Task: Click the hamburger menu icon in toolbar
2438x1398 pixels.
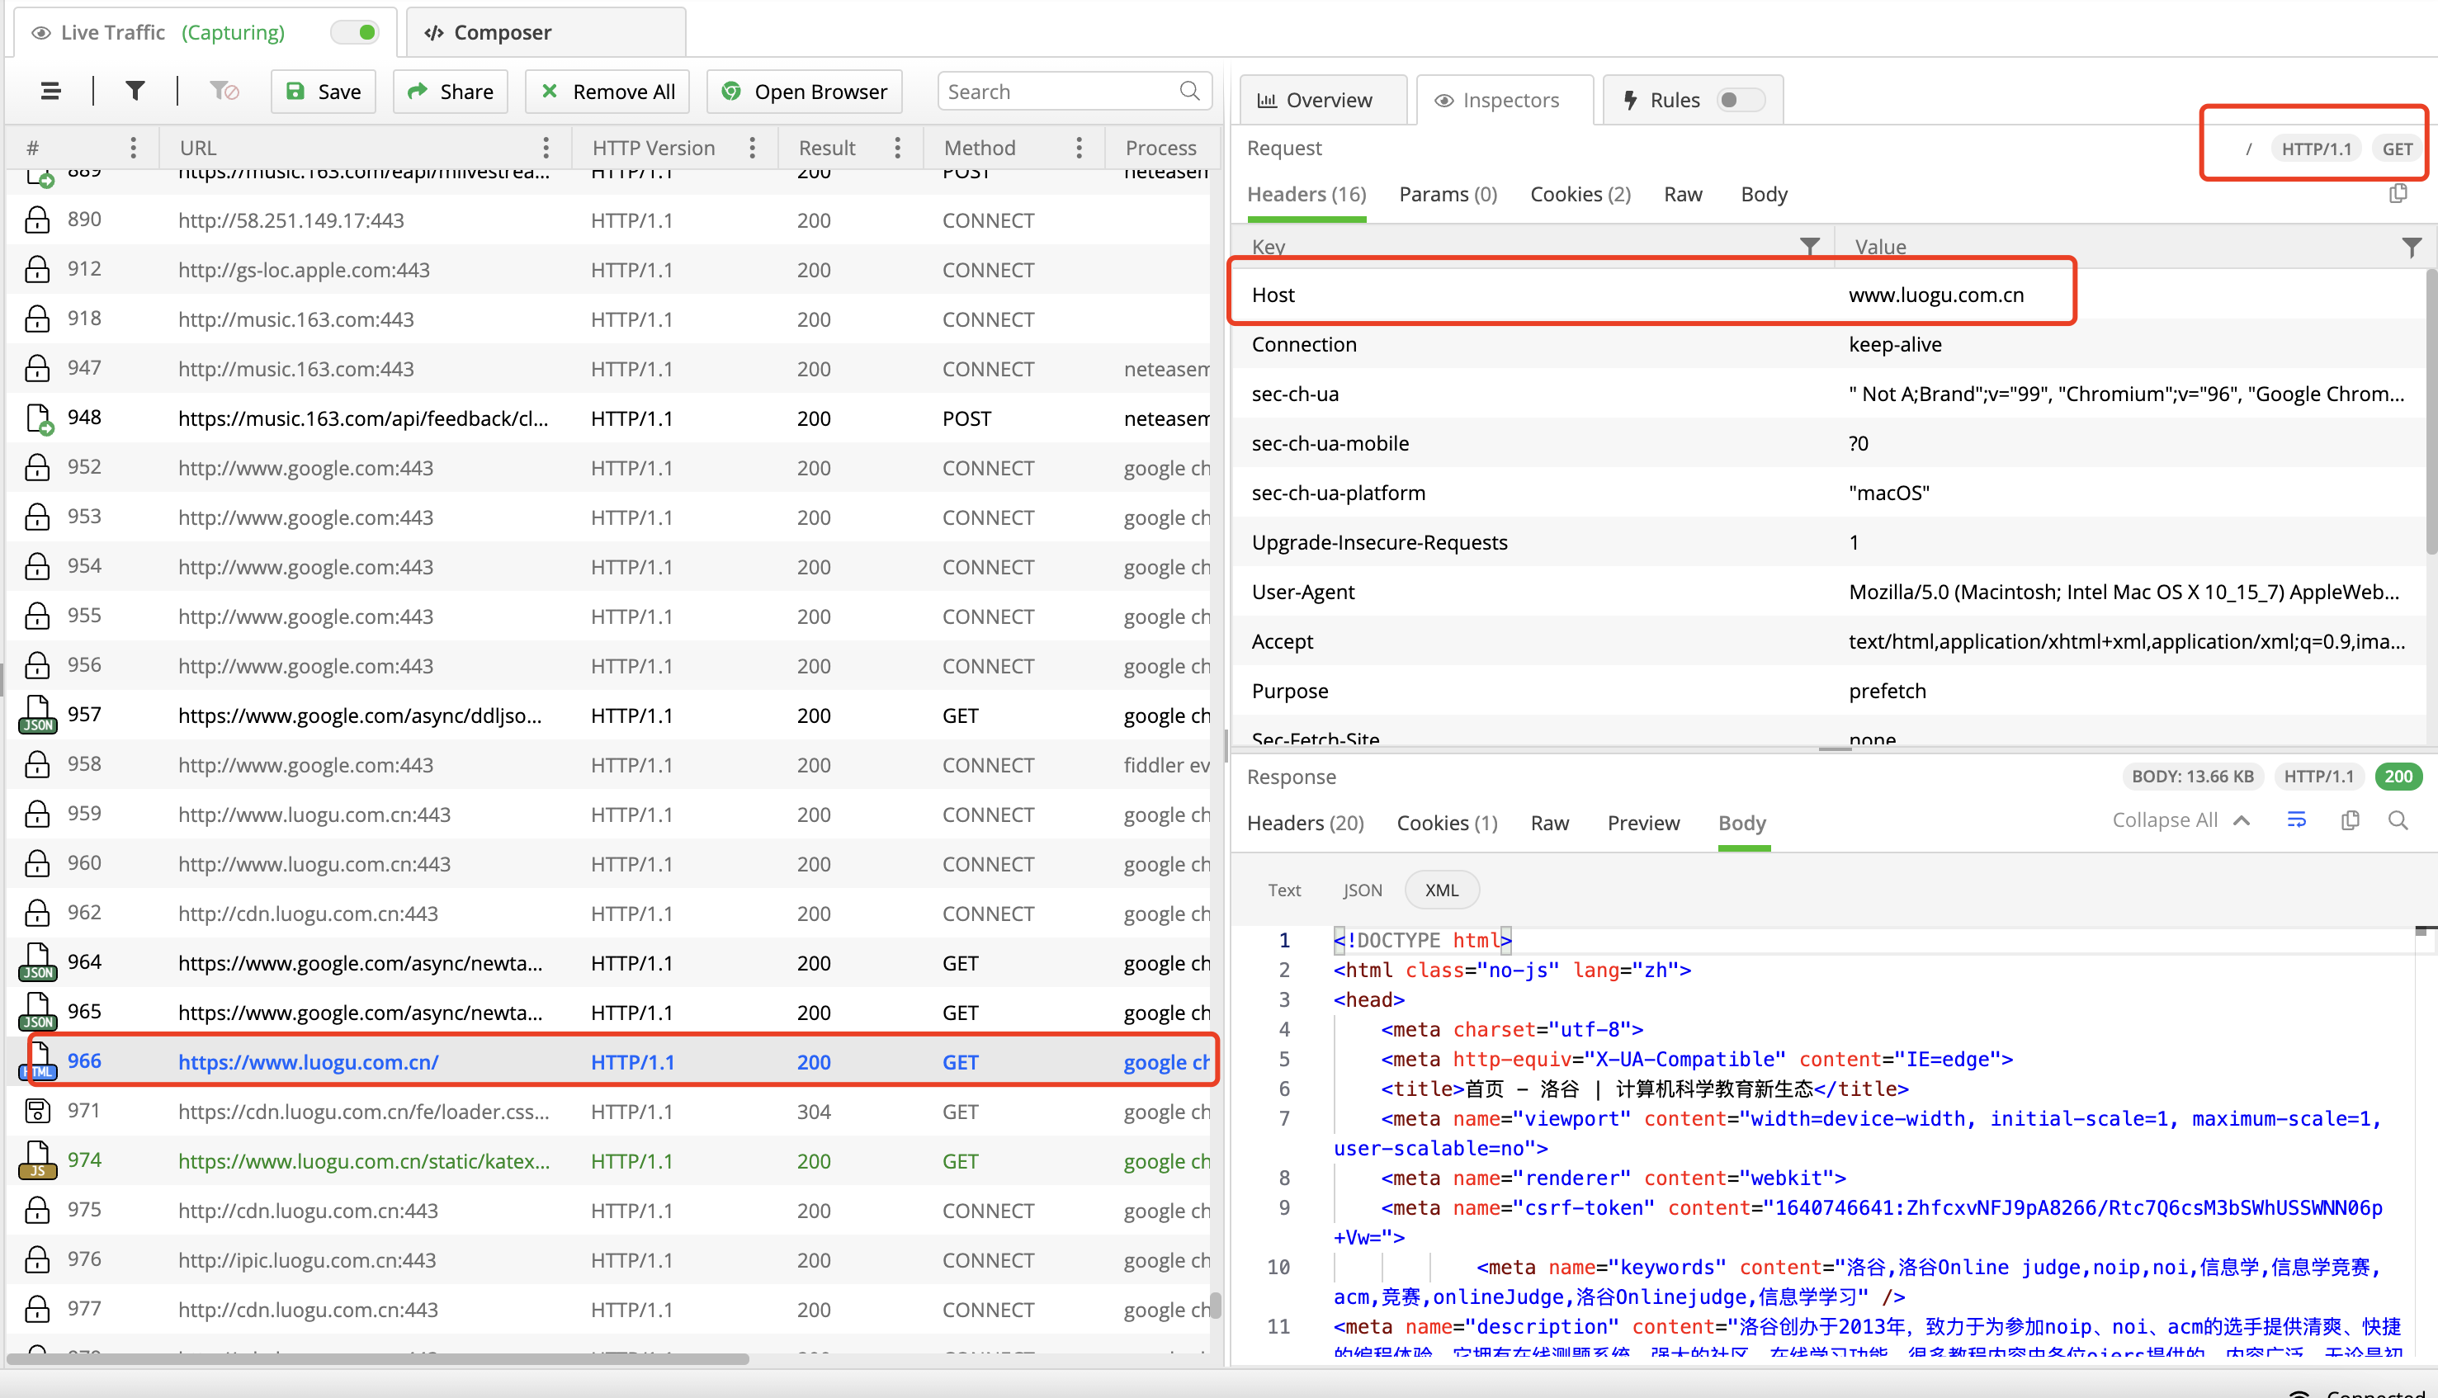Action: pos(51,92)
